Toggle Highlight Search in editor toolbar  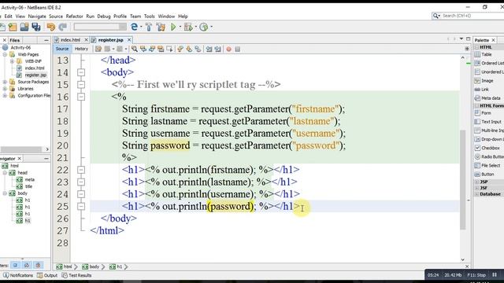point(161,49)
